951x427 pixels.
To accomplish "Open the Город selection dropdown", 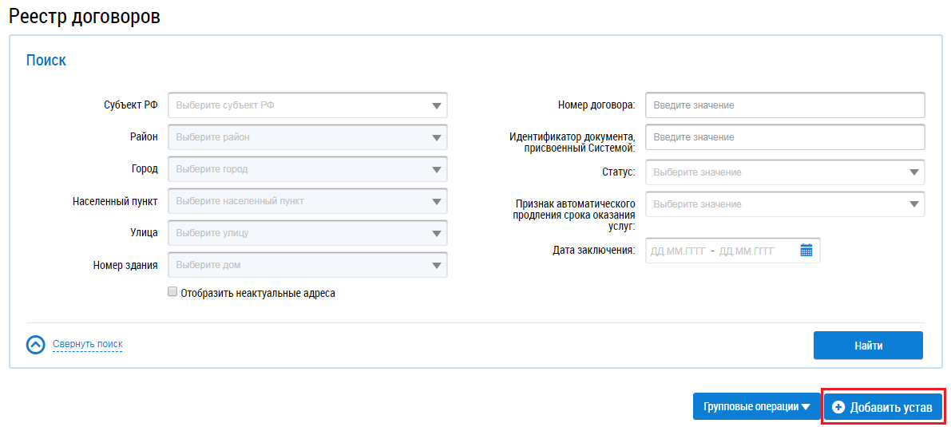I will tap(307, 169).
